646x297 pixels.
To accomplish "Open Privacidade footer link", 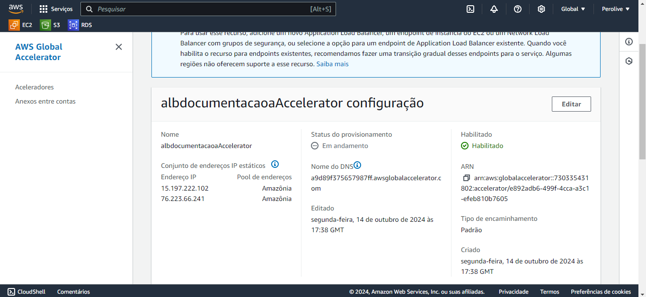I will click(513, 292).
